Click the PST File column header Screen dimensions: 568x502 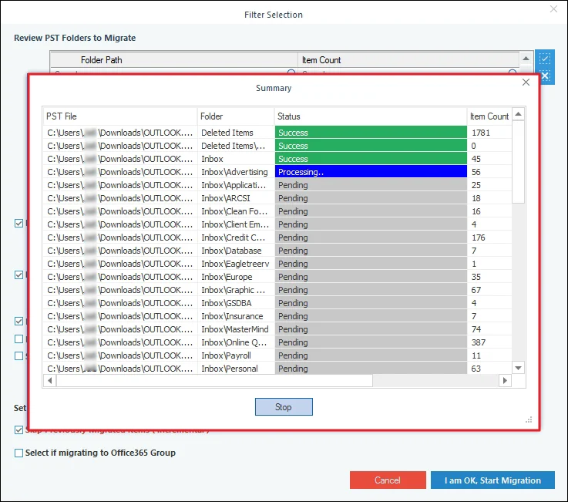click(120, 116)
